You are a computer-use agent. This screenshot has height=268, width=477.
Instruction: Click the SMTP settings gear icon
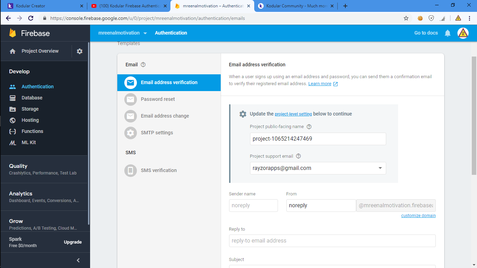131,133
